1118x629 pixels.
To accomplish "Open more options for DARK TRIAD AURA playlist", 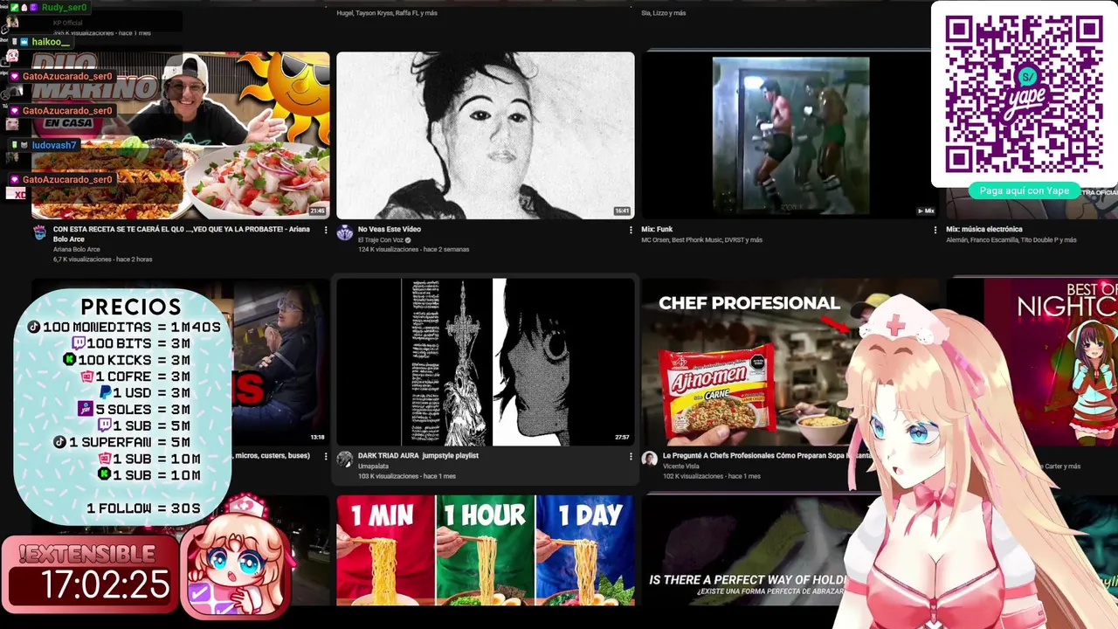I will pyautogui.click(x=631, y=456).
